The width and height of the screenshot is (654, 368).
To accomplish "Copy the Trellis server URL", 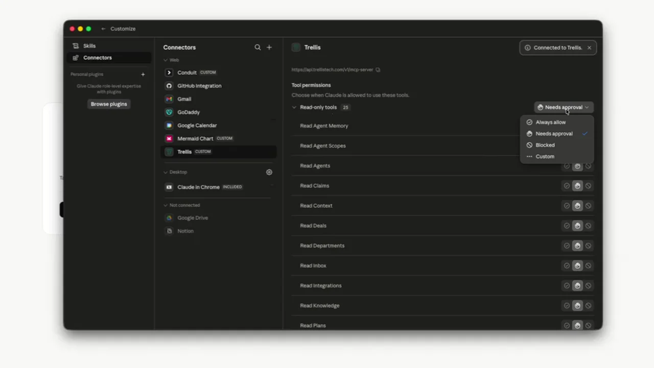I will coord(378,70).
